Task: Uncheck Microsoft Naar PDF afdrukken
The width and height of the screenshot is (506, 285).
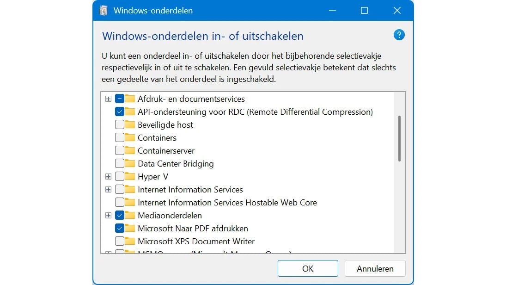Action: click(x=119, y=228)
